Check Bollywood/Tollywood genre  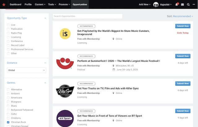(8, 110)
